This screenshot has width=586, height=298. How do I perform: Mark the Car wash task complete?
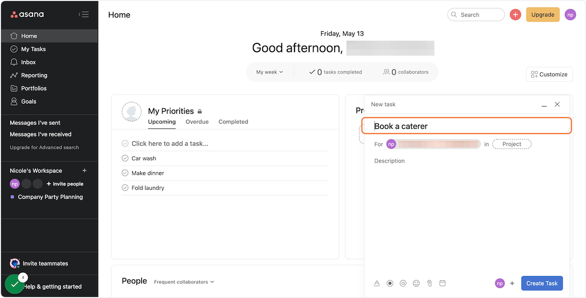[x=125, y=159]
